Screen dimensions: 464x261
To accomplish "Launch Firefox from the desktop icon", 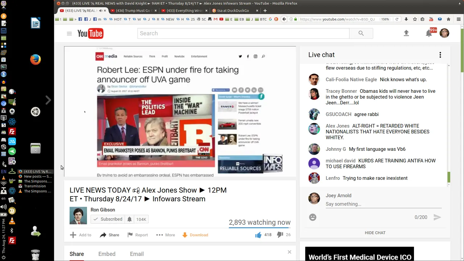I will click(36, 59).
